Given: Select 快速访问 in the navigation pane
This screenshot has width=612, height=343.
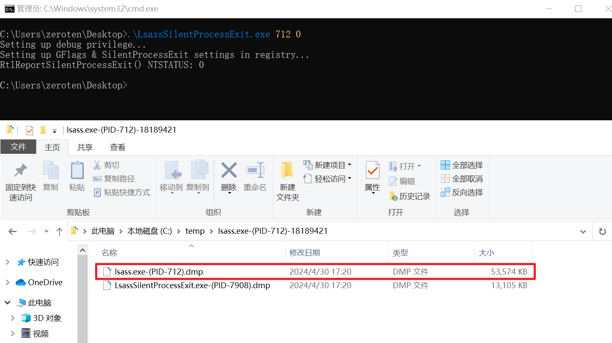Looking at the screenshot, I should pyautogui.click(x=43, y=262).
